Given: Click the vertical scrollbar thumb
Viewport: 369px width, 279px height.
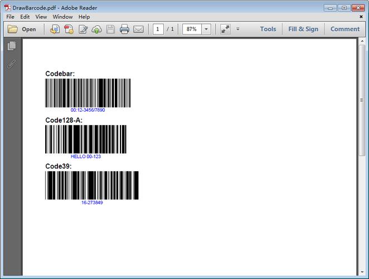Looking at the screenshot, I should pyautogui.click(x=362, y=100).
